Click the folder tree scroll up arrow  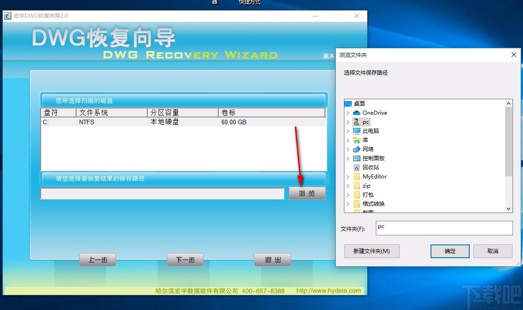pyautogui.click(x=509, y=103)
